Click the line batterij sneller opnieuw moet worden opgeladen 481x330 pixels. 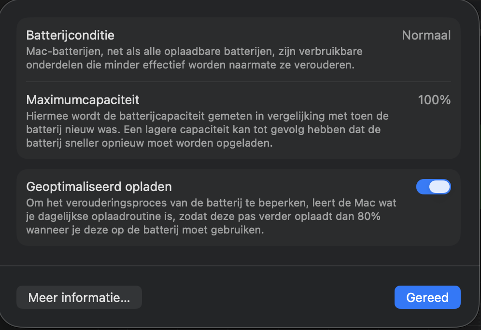(x=149, y=143)
